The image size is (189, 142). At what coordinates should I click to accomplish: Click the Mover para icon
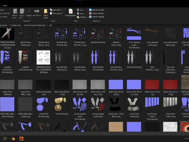point(15,11)
